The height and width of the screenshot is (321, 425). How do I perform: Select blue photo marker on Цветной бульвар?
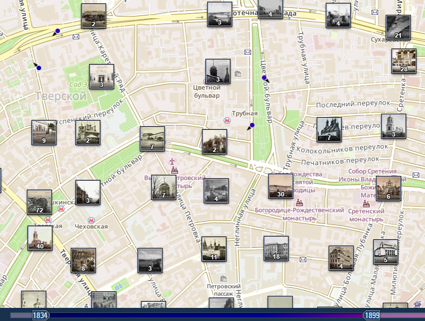(264, 78)
